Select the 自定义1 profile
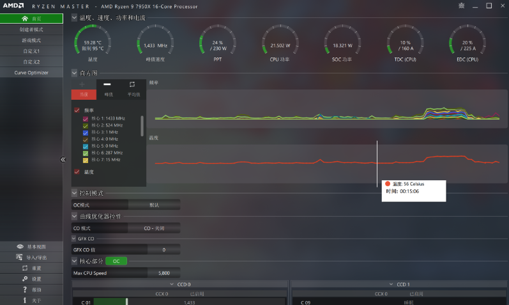509x305 pixels. pyautogui.click(x=31, y=51)
